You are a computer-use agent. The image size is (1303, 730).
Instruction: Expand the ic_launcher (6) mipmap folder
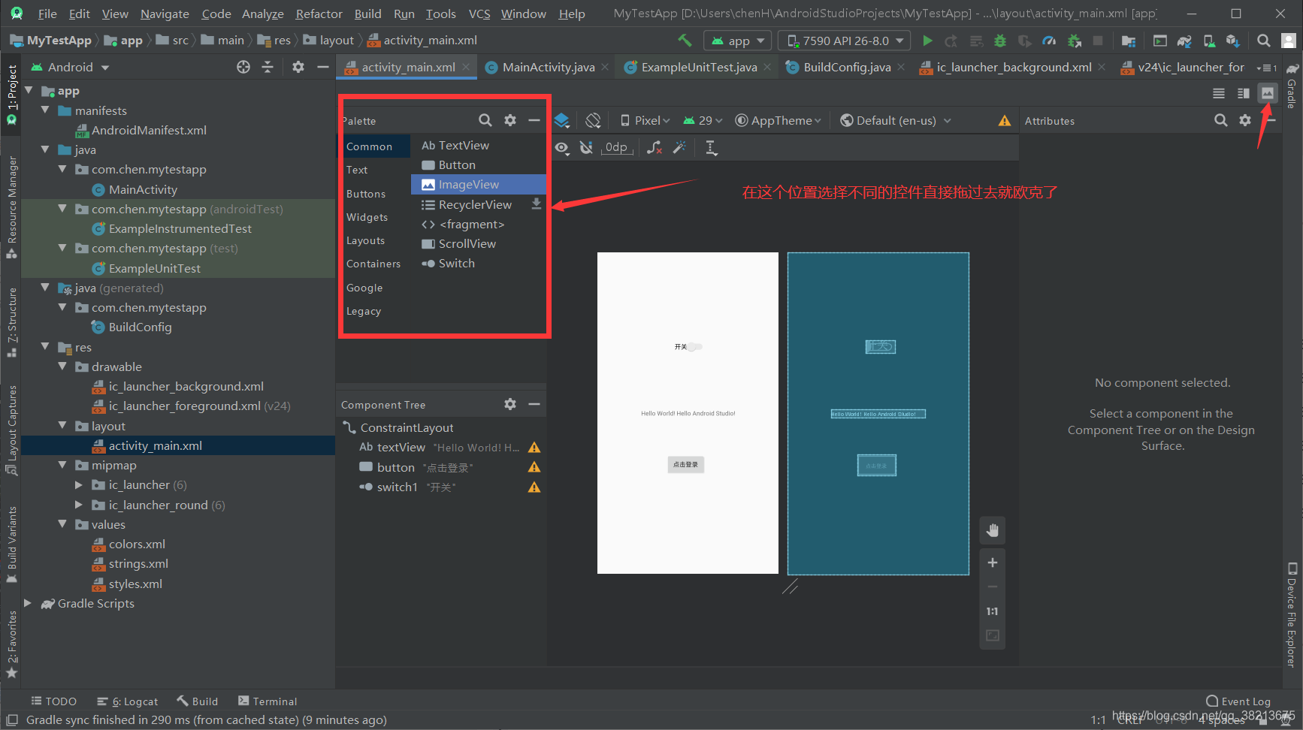(79, 485)
